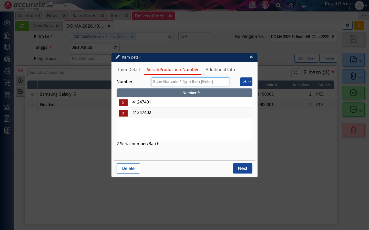369x230 pixels.
Task: Remove serial number 41247402
Action: (x=123, y=113)
